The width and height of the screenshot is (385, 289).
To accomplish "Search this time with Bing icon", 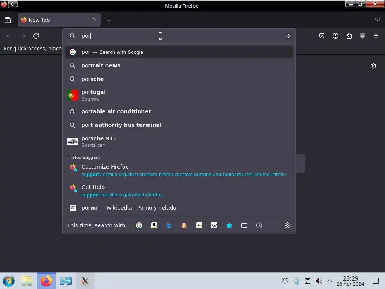I will pos(169,225).
